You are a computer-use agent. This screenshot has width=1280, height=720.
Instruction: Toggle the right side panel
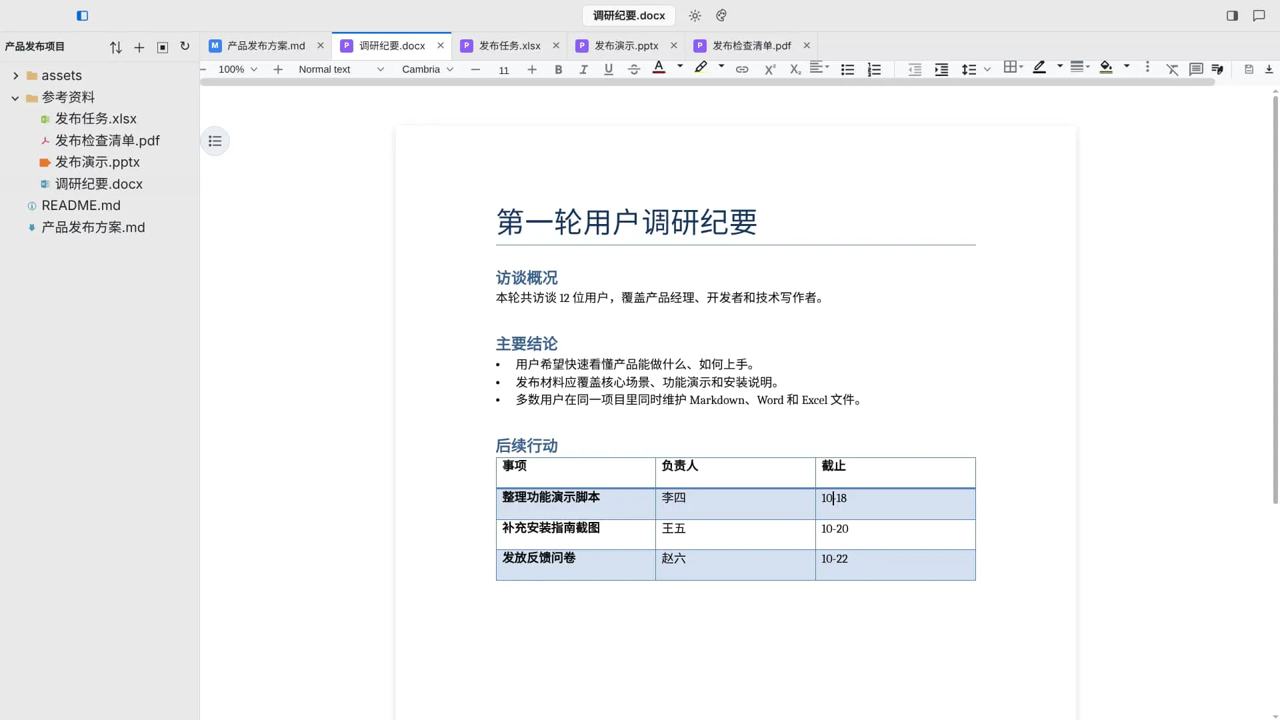pos(1232,15)
